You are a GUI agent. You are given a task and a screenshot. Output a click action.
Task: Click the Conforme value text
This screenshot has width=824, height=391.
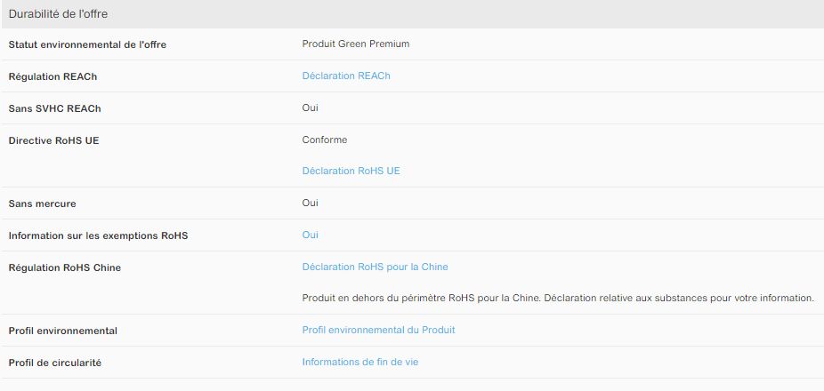[324, 140]
